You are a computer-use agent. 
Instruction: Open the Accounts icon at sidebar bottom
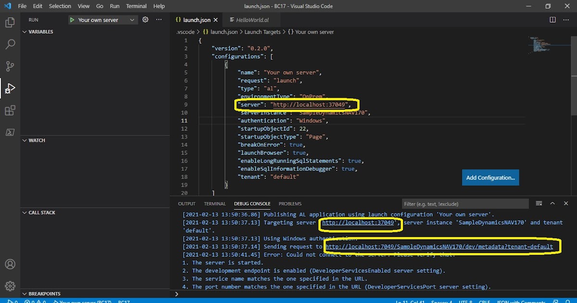point(10,264)
